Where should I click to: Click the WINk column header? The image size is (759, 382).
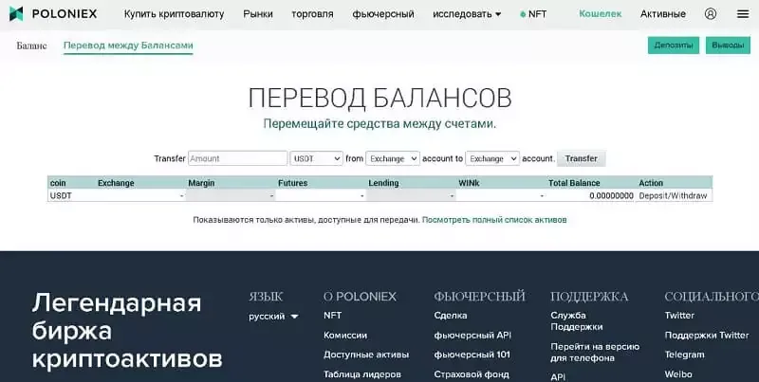tap(469, 183)
